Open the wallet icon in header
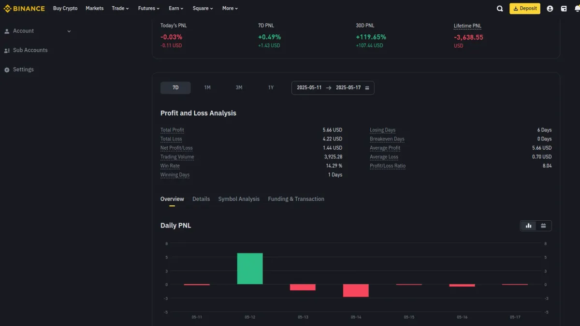 coord(564,8)
